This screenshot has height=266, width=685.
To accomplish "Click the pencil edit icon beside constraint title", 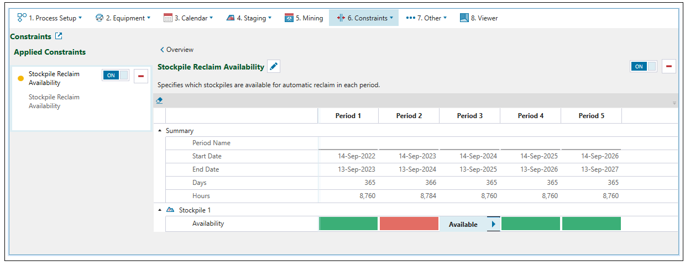I will (x=274, y=67).
